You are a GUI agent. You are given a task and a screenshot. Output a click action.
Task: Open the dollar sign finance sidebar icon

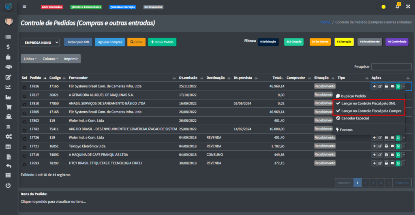pos(8,47)
